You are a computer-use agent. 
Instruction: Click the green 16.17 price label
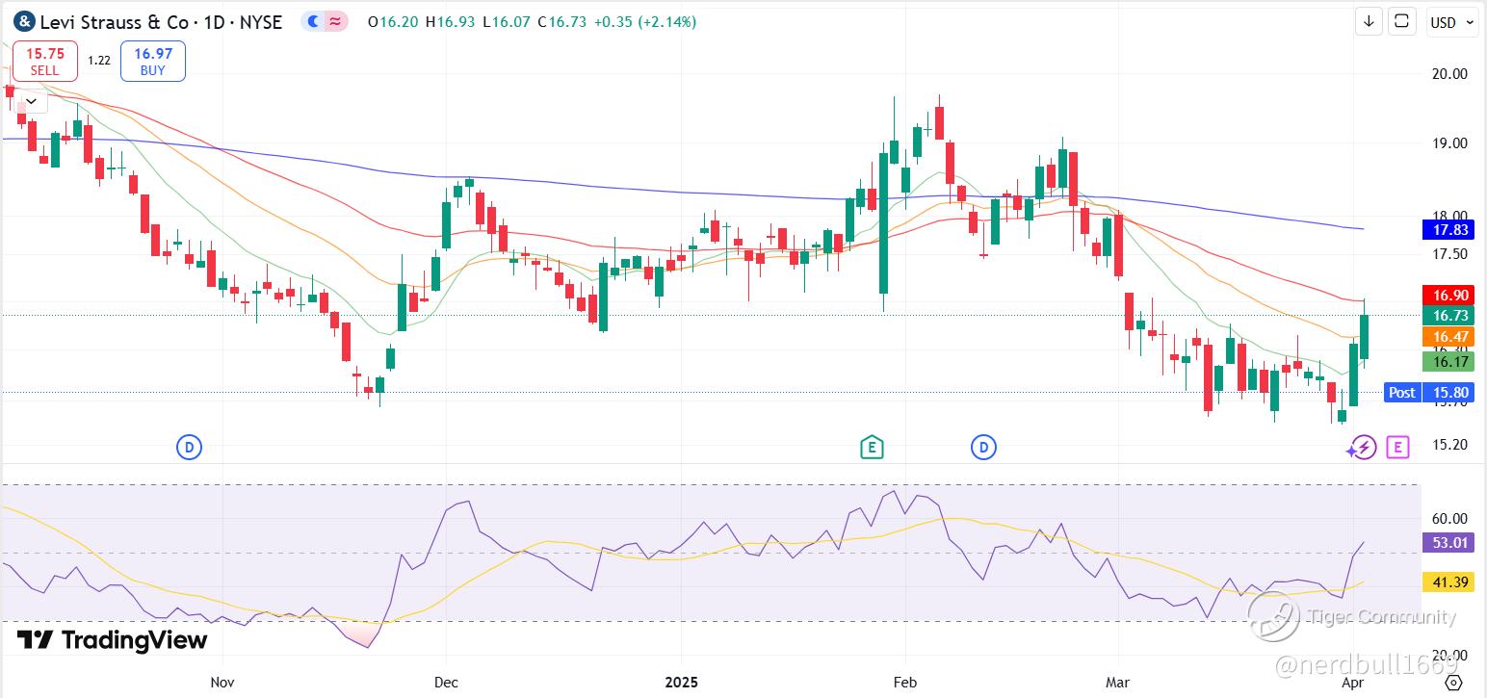coord(1448,362)
